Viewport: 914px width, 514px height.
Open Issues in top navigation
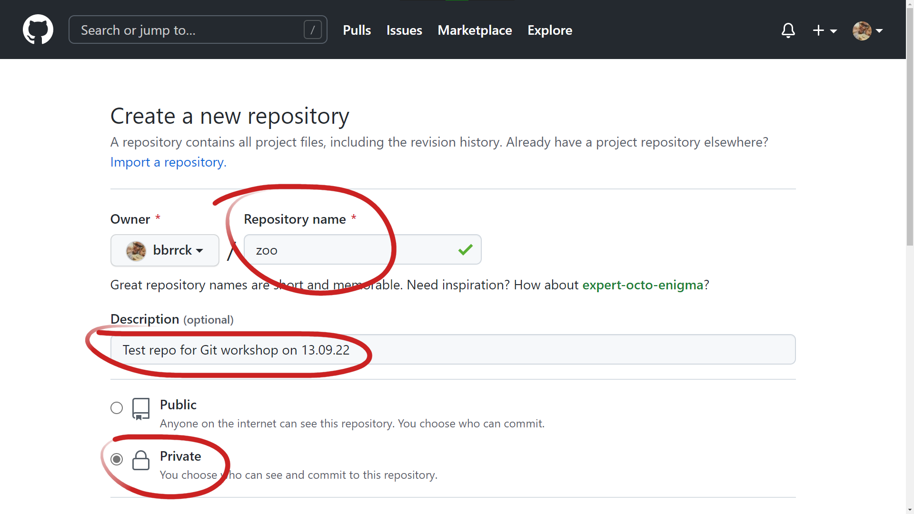pos(404,30)
